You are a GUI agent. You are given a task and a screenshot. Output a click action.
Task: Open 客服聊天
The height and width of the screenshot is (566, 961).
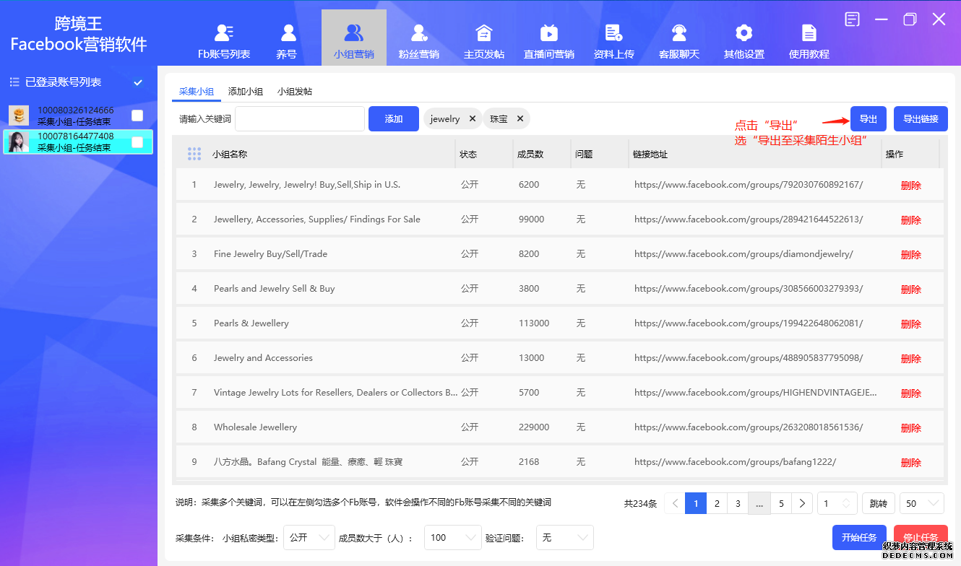pos(678,38)
